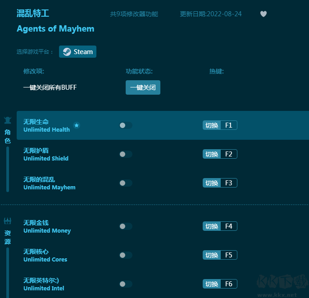Toggle Unlimited Cores switch
The height and width of the screenshot is (298, 309).
[x=126, y=255]
